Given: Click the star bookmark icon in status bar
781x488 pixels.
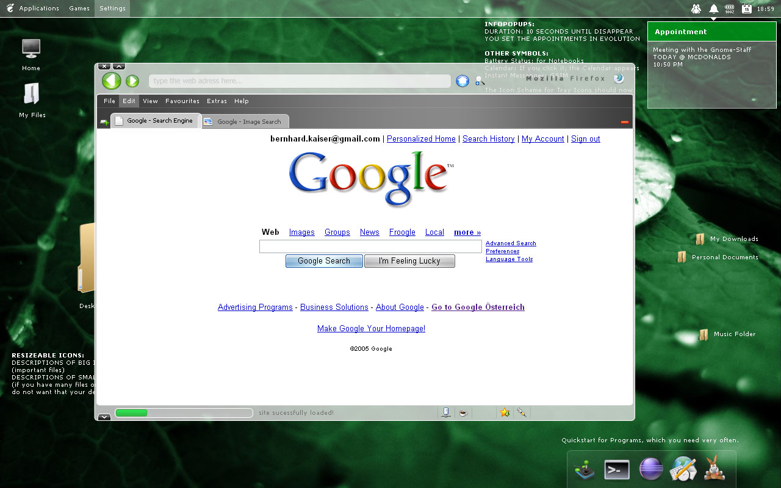Looking at the screenshot, I should 505,412.
